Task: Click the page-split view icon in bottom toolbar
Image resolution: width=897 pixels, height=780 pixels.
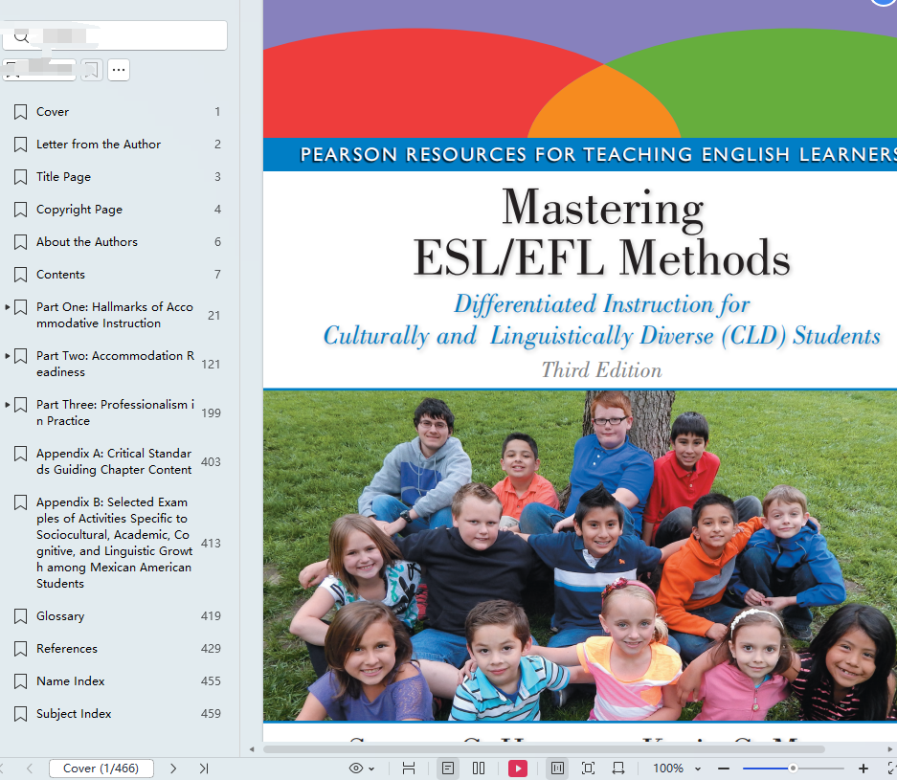Action: (409, 769)
